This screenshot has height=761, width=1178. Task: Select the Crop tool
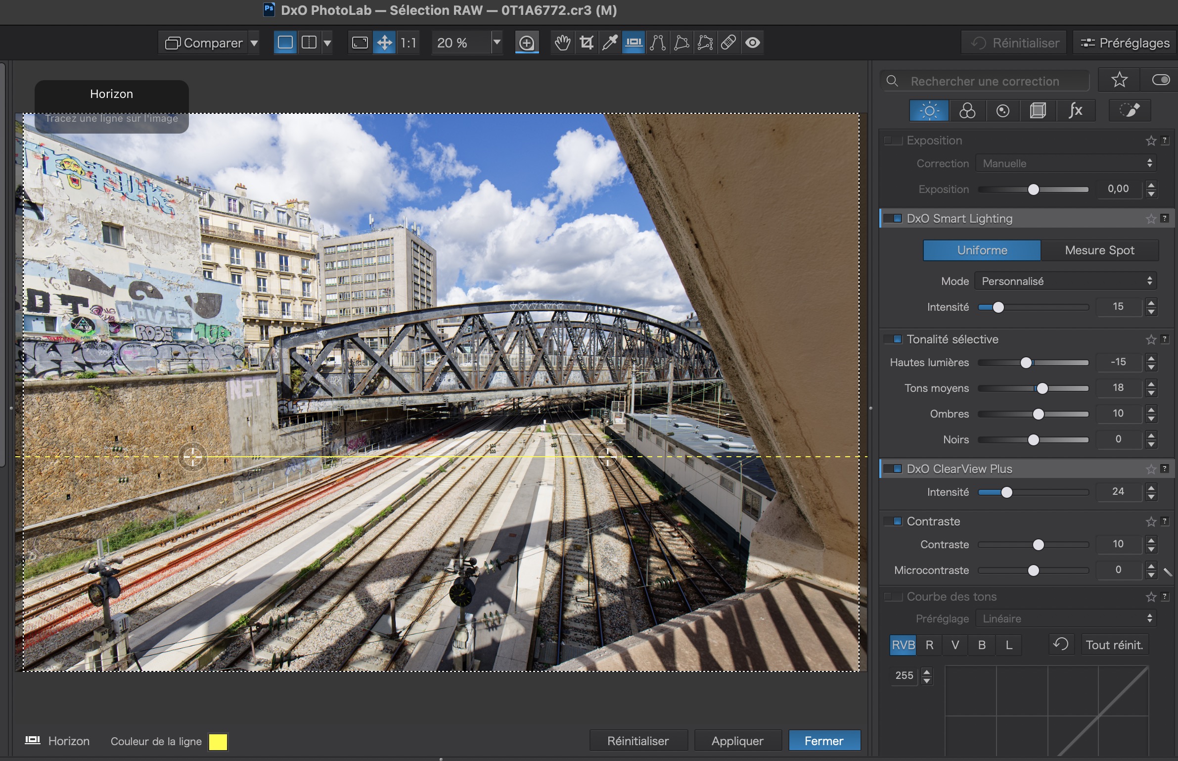[x=586, y=43]
